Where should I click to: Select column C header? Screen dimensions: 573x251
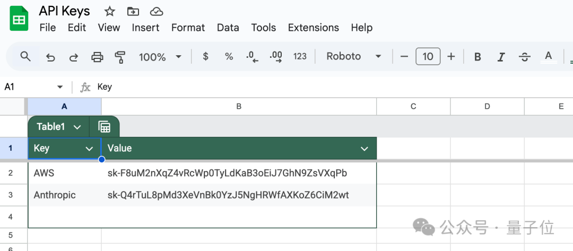[413, 106]
